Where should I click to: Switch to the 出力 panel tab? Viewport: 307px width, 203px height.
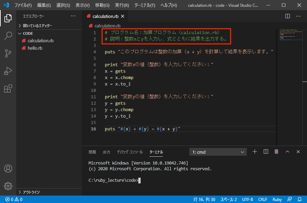[107, 152]
